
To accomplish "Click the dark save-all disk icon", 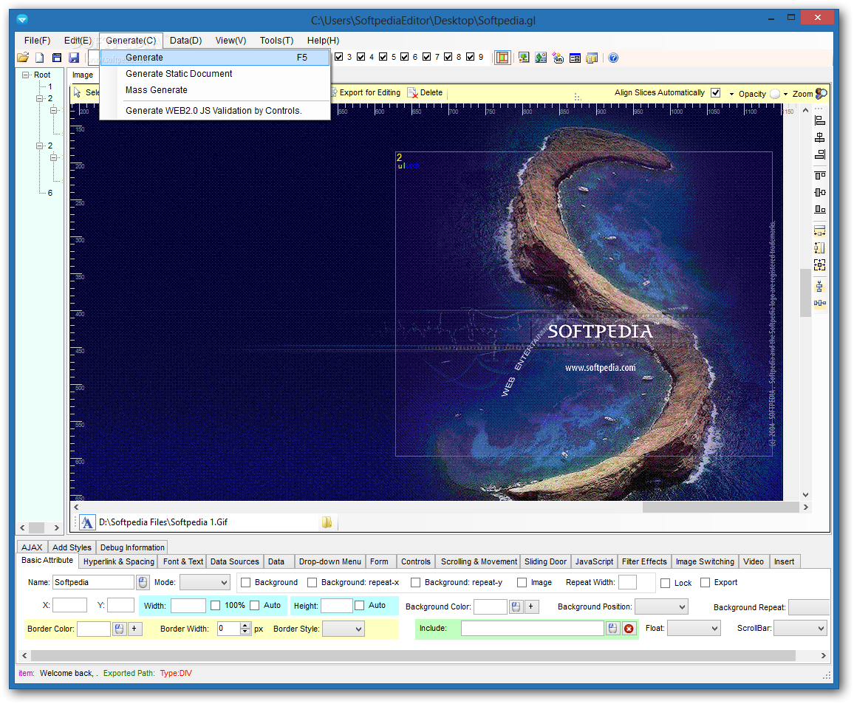I will (x=57, y=58).
